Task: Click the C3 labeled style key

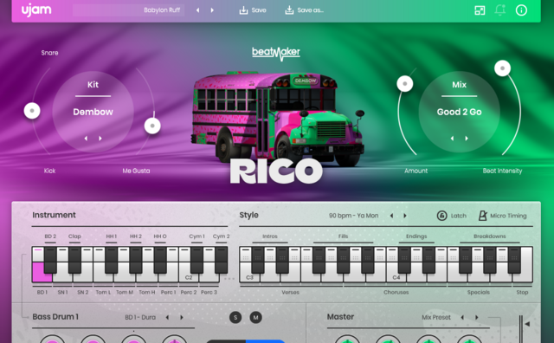Action: click(x=250, y=277)
